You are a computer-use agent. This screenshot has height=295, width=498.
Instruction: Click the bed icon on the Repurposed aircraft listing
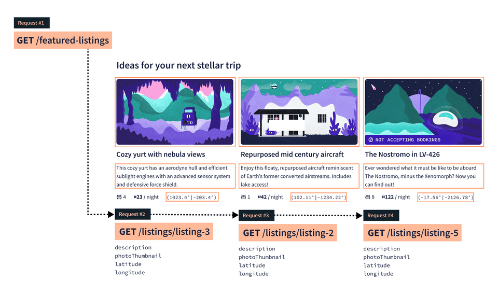coord(243,197)
